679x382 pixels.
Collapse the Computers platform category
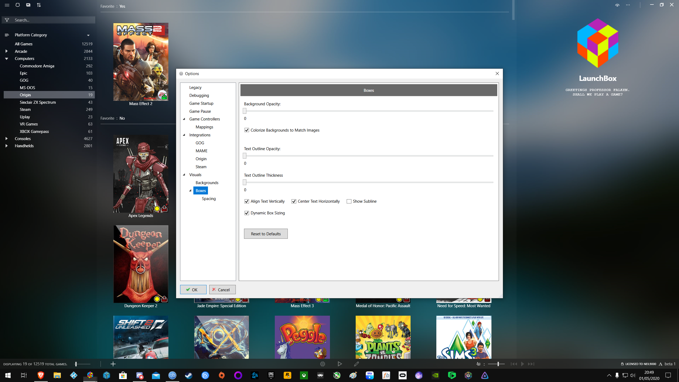(6, 59)
